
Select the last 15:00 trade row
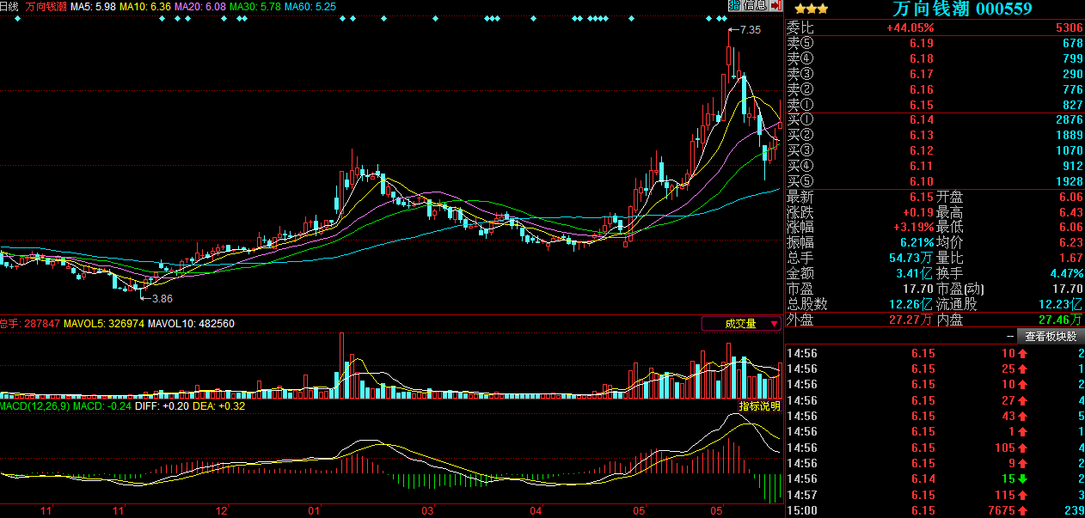tap(934, 510)
